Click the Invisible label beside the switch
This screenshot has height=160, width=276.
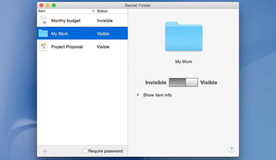point(155,82)
